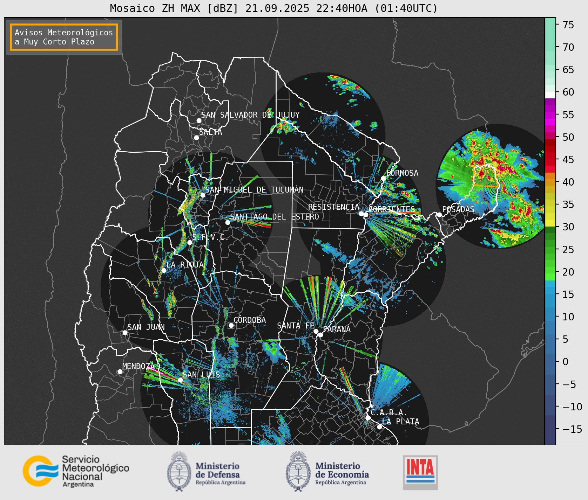
Task: Select the Salta city marker dot
Action: (196, 138)
